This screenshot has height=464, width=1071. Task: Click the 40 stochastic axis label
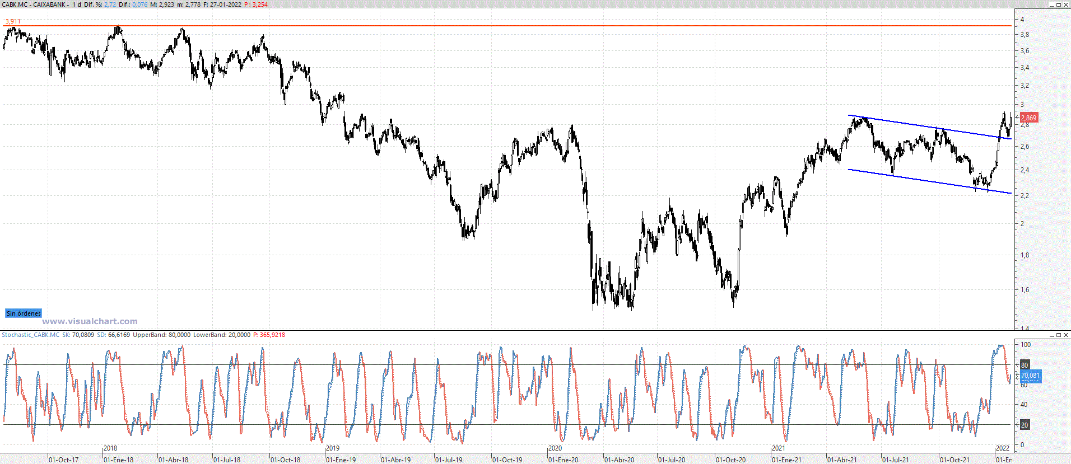(x=1025, y=404)
